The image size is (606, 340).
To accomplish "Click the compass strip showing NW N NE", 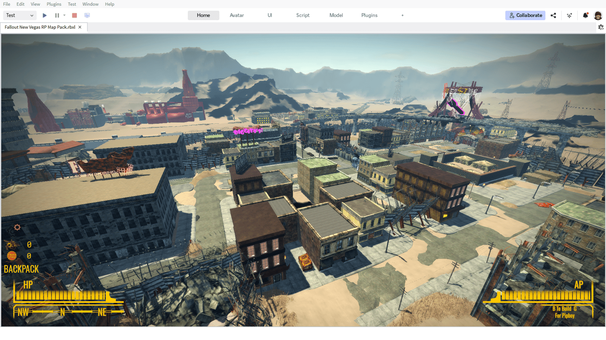I will 69,312.
